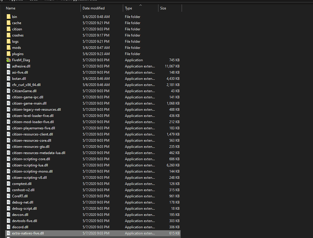This screenshot has height=238, width=313.
Task: Select the discord.dll file icon
Action: pyautogui.click(x=8, y=227)
